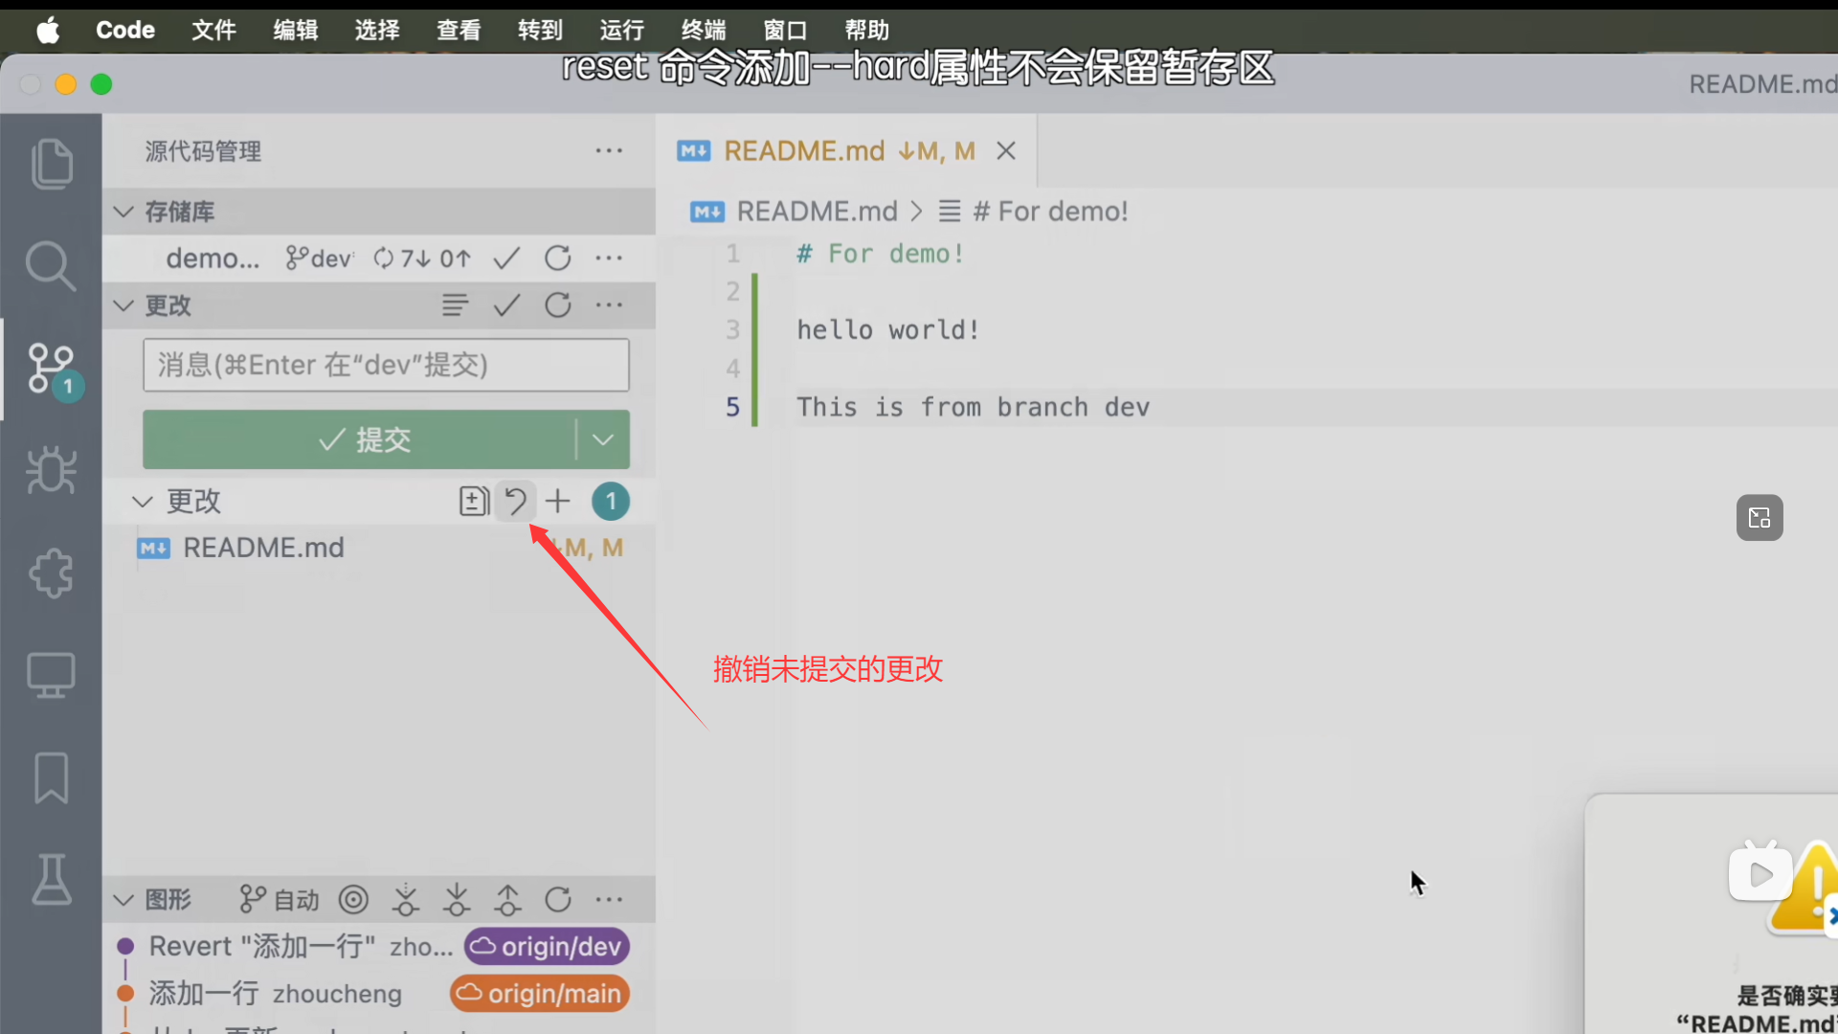Image resolution: width=1838 pixels, height=1034 pixels.
Task: Click discard all changes undo arrow
Action: pos(515,501)
